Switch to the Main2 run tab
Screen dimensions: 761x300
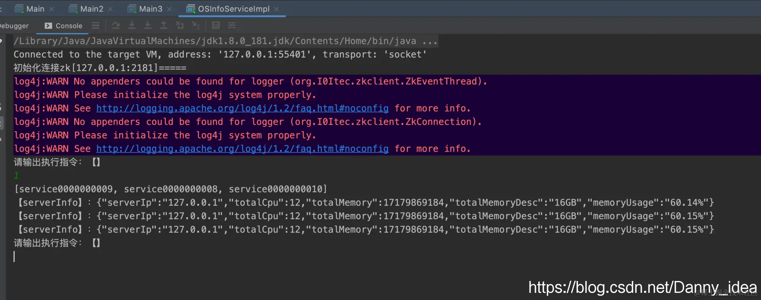coord(92,9)
